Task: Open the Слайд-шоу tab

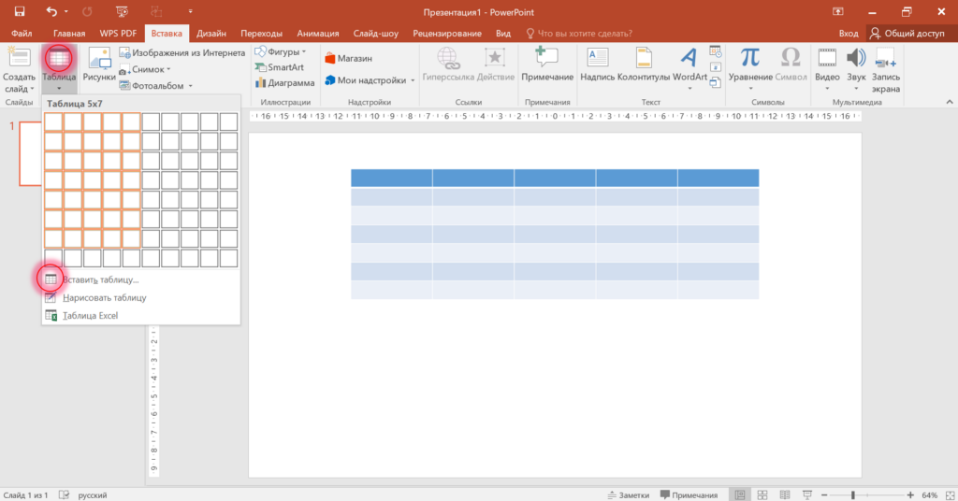Action: point(376,34)
